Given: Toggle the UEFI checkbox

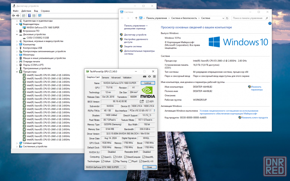Looking at the screenshot, I should point(148,101).
